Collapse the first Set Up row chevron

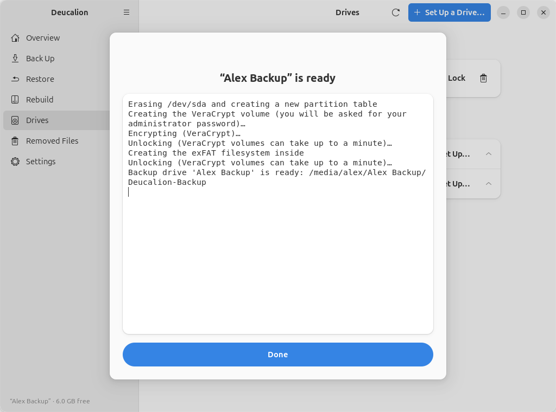(488, 154)
